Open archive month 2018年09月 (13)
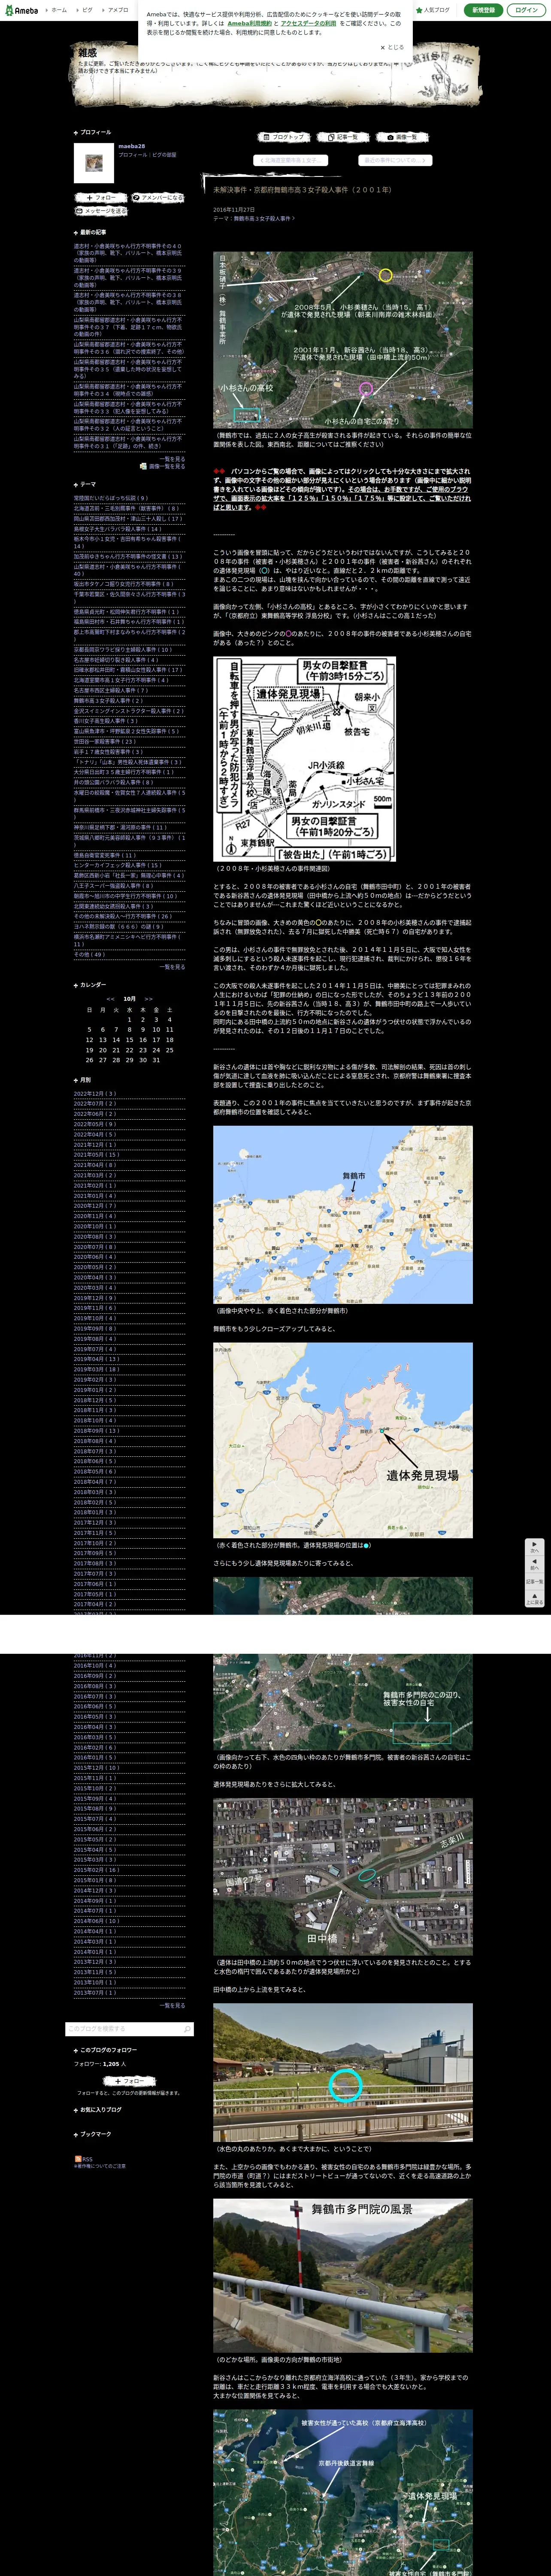The width and height of the screenshot is (551, 2576). point(96,1430)
